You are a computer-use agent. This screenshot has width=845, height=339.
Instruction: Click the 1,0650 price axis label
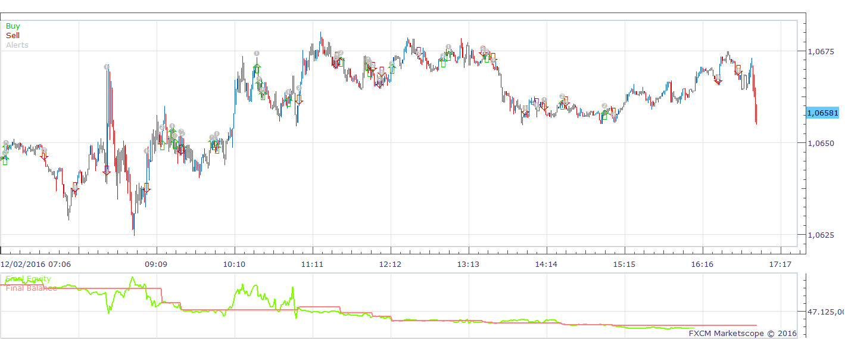pyautogui.click(x=819, y=144)
